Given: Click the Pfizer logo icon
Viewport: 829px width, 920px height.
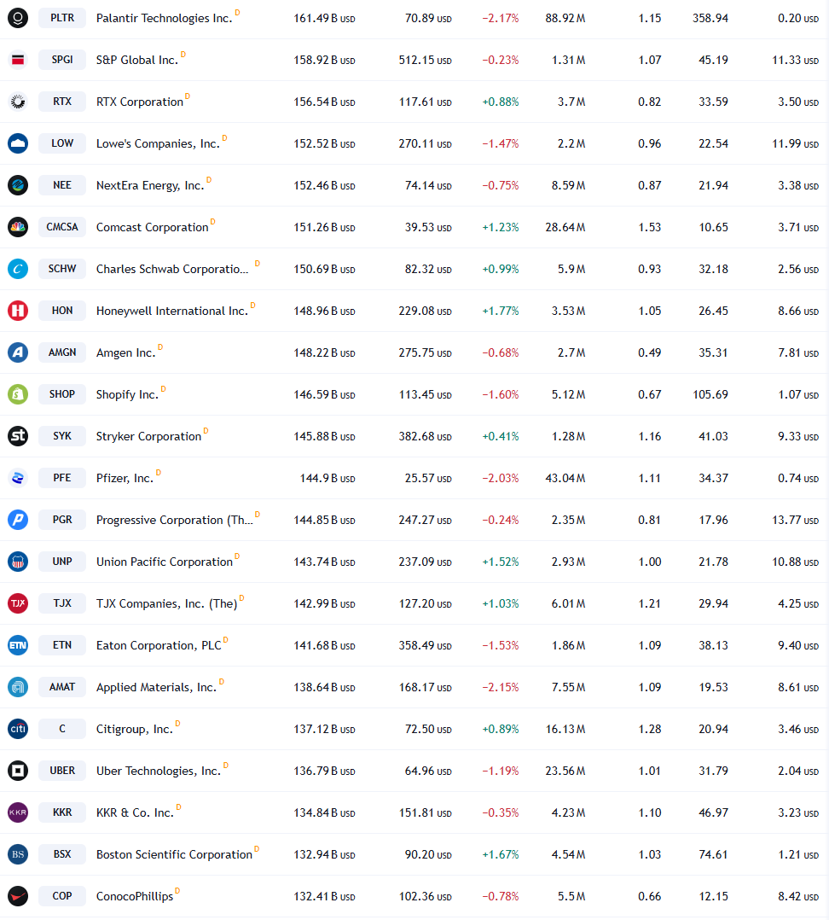Looking at the screenshot, I should (x=18, y=478).
